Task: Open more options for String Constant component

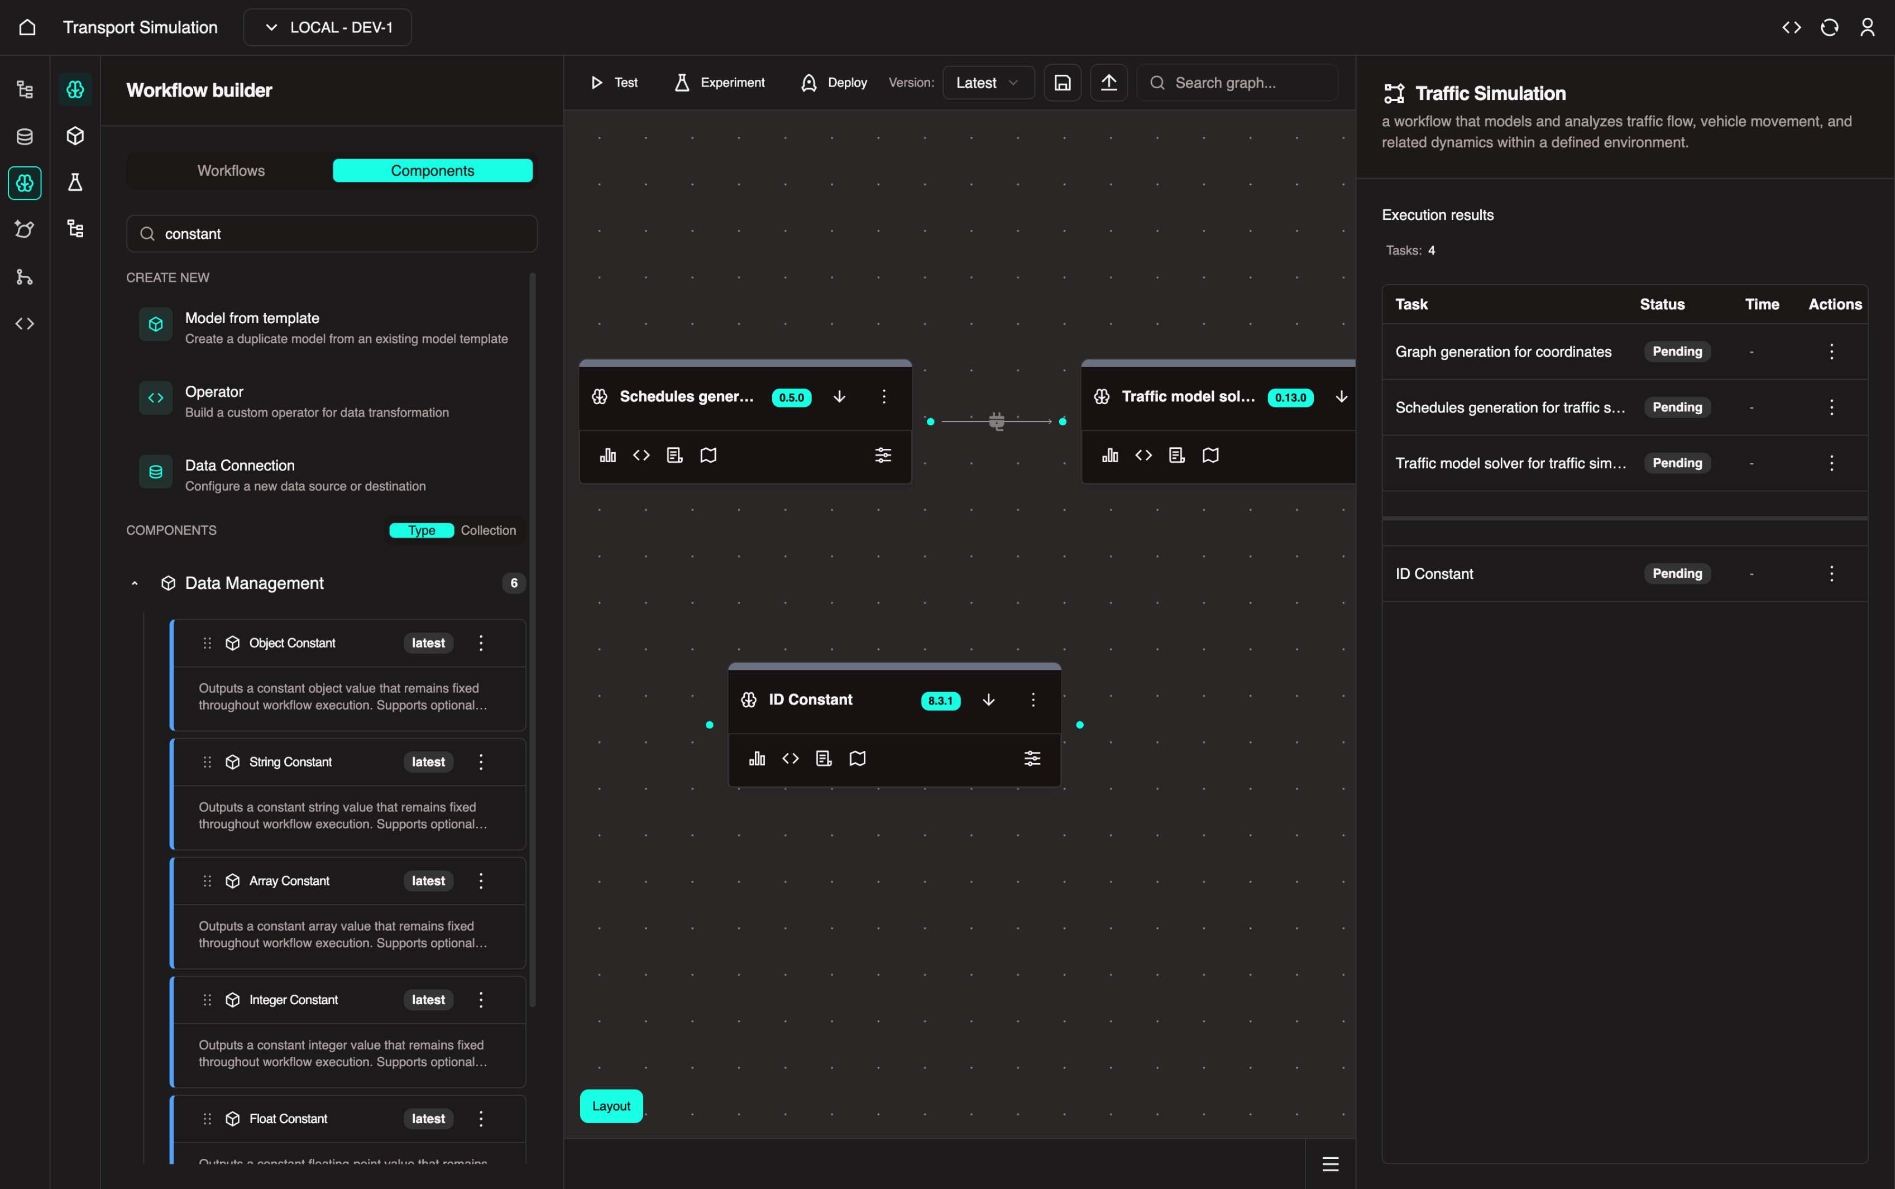Action: click(481, 762)
